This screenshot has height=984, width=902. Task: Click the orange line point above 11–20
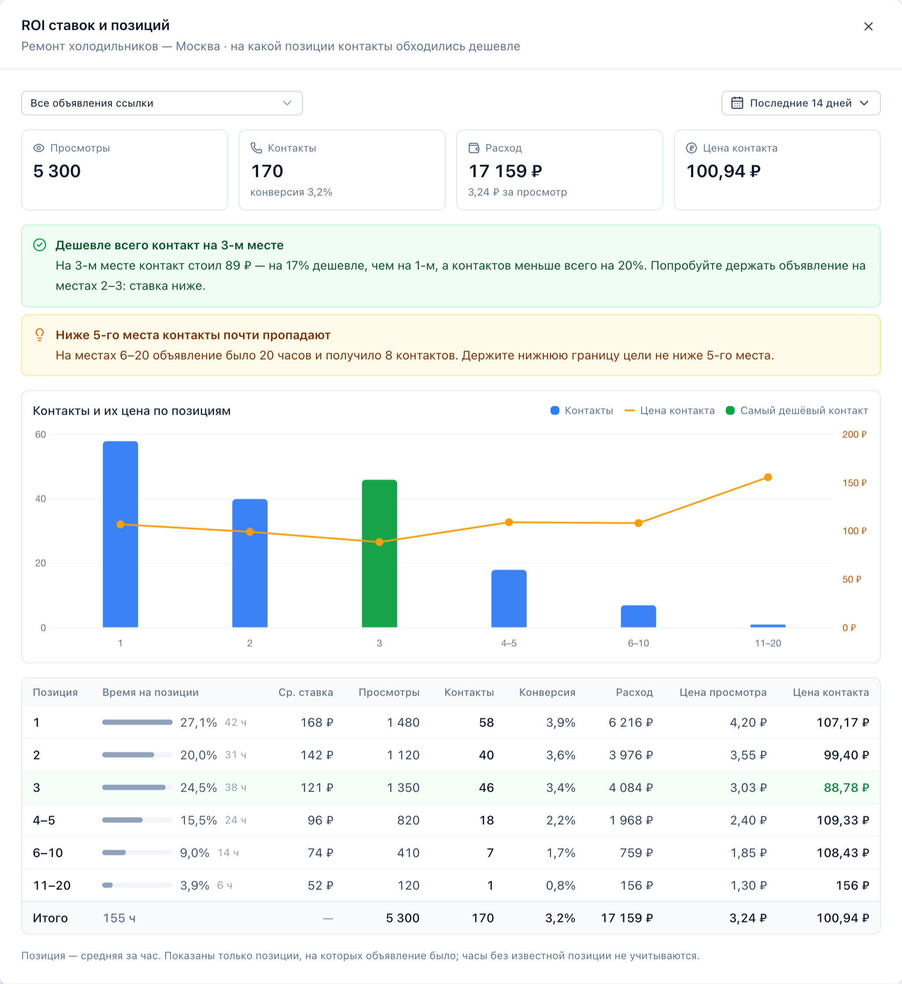click(x=768, y=477)
